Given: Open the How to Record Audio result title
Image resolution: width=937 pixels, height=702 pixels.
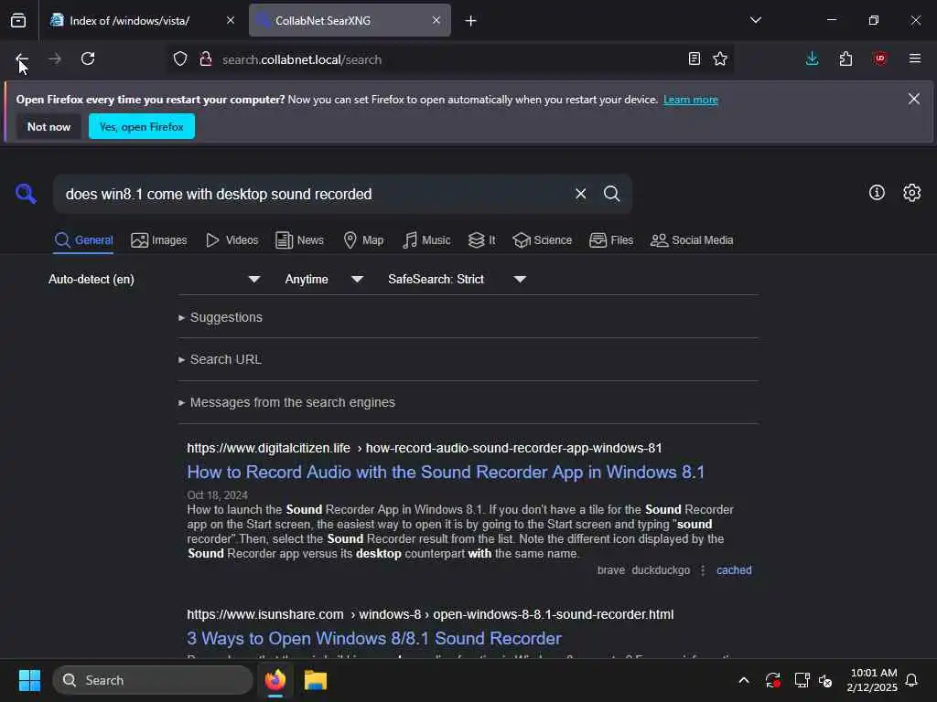Looking at the screenshot, I should 446,472.
